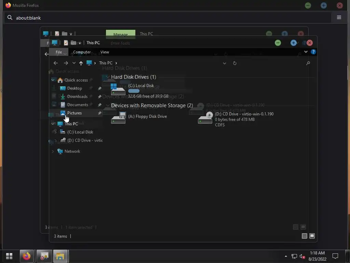Refresh the This PC view
The image size is (350, 263).
click(x=234, y=63)
